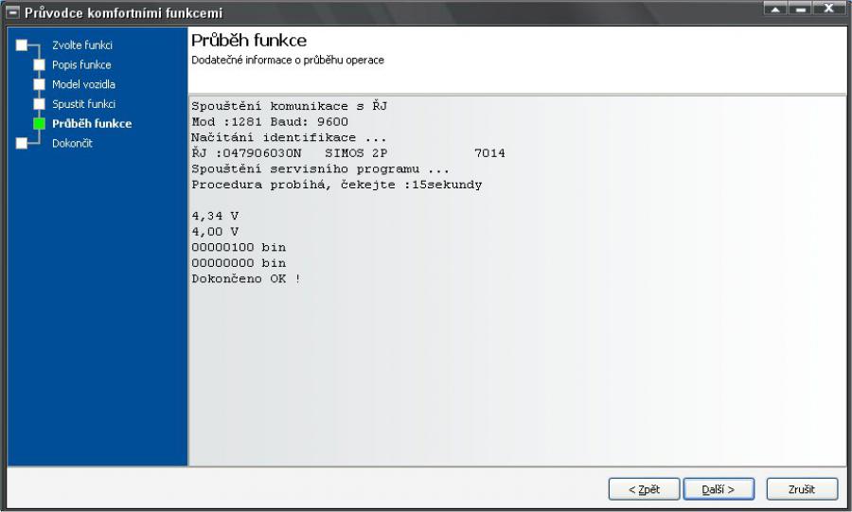Click the white square beside Dokončit

(21, 143)
